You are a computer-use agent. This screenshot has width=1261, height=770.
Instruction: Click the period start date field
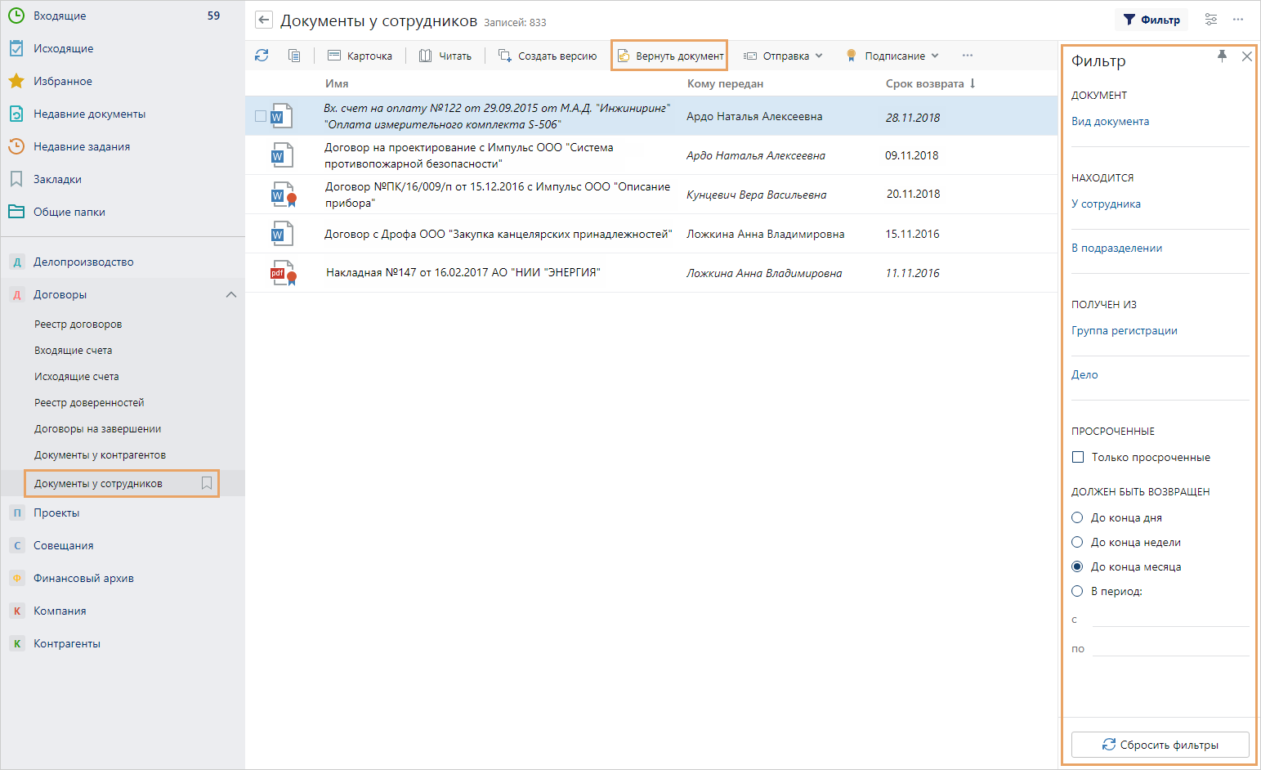[1169, 619]
